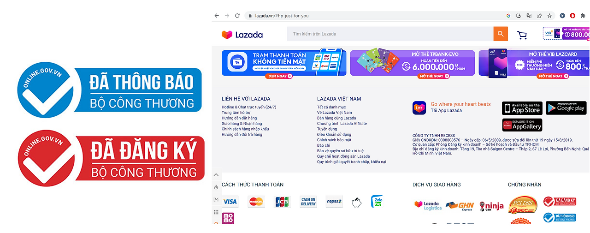Click Mở Thẻ Ngay on the TPBank-EVO banner
Screen dimensions: 590x233
point(434,76)
